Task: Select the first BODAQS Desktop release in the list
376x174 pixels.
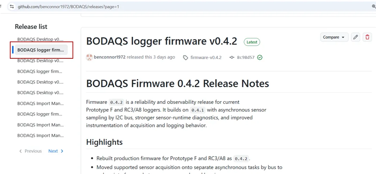Action: (40, 39)
